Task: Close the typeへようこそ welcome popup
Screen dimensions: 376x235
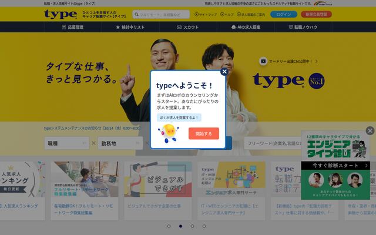Action: 224,72
